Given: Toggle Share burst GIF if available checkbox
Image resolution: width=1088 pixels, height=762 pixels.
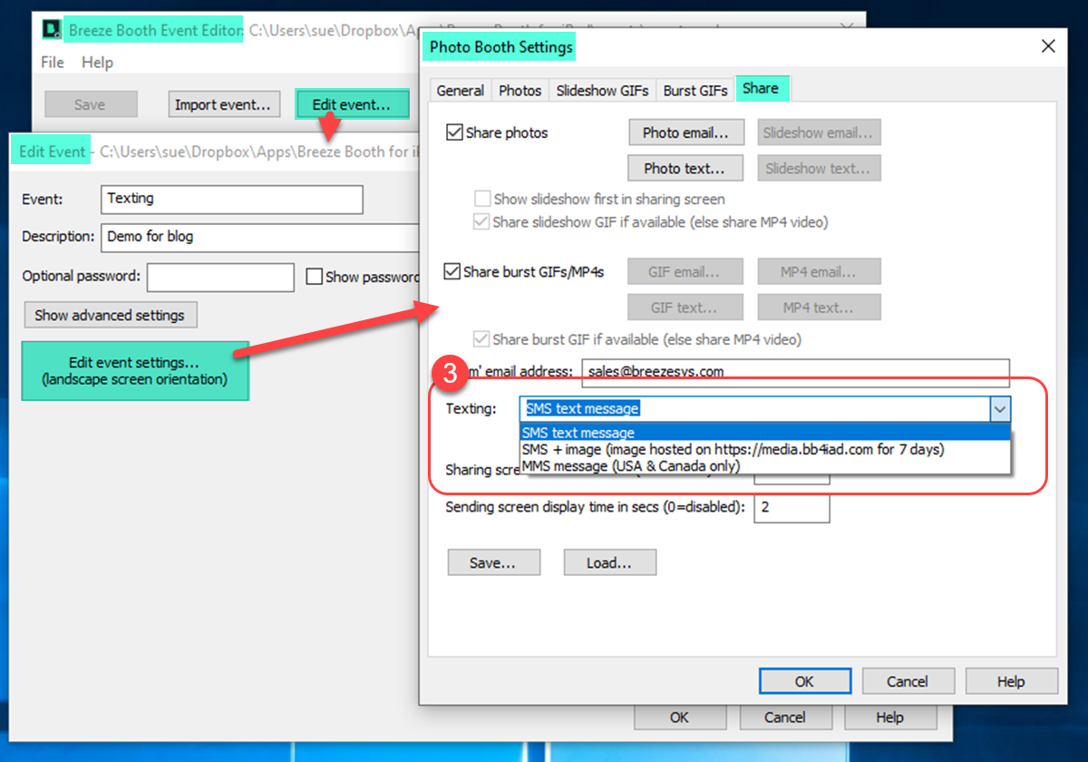Looking at the screenshot, I should coord(482,340).
